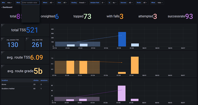198x105 pixels.
Task: Click the climbs value 60 in the table
Action: pyautogui.click(x=34, y=89)
